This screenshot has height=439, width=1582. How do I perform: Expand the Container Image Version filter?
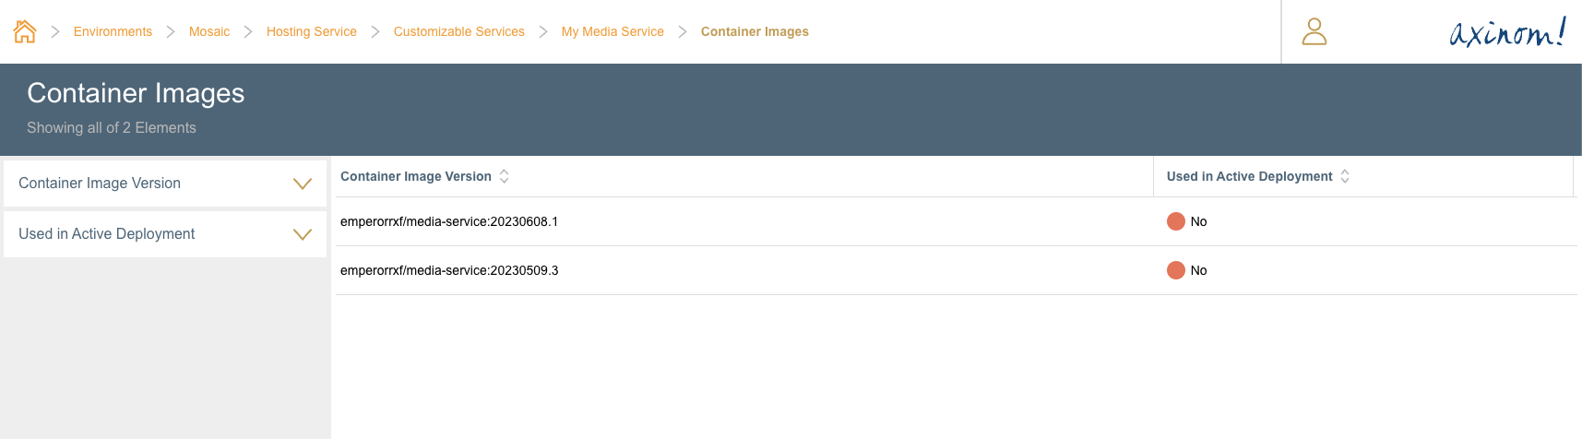click(x=302, y=184)
